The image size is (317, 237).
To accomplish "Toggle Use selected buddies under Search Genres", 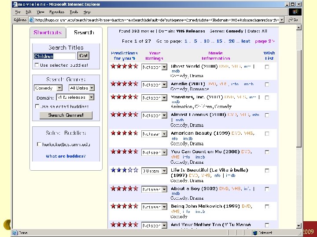I will click(x=37, y=106).
